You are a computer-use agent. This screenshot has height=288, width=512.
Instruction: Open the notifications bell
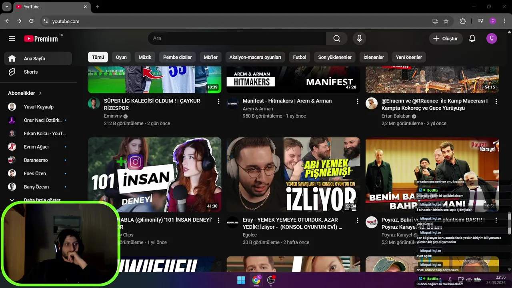coord(472,38)
